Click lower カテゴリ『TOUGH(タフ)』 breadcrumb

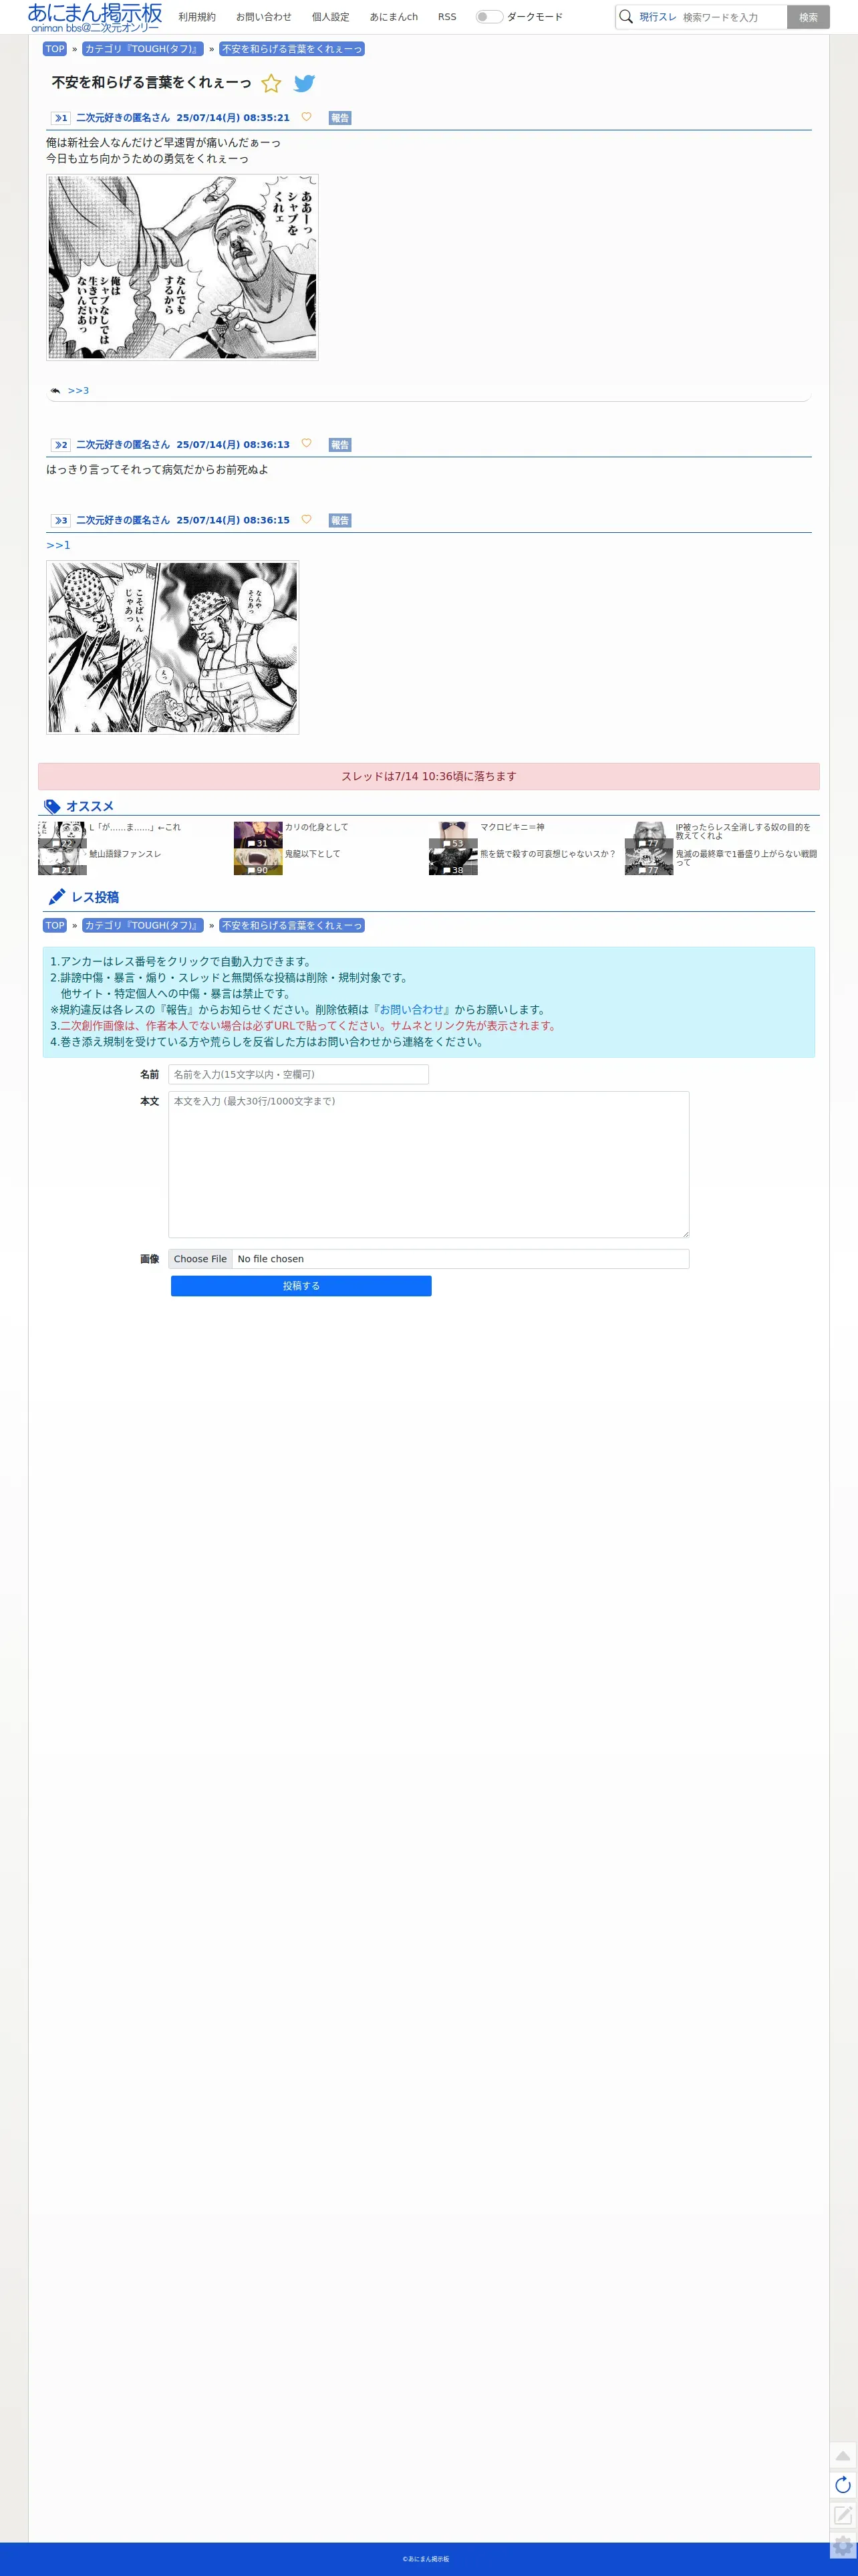pyautogui.click(x=143, y=926)
